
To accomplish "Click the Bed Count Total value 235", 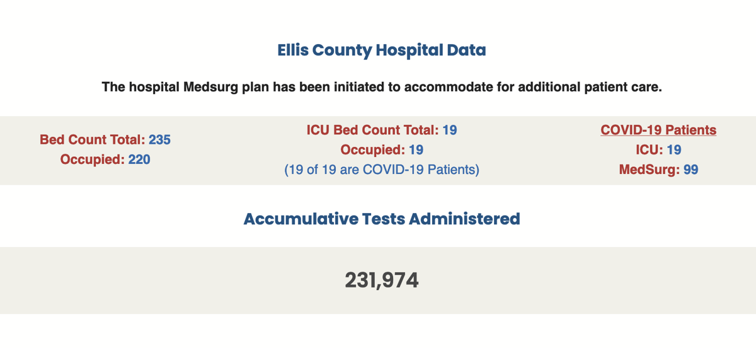I will pyautogui.click(x=159, y=139).
